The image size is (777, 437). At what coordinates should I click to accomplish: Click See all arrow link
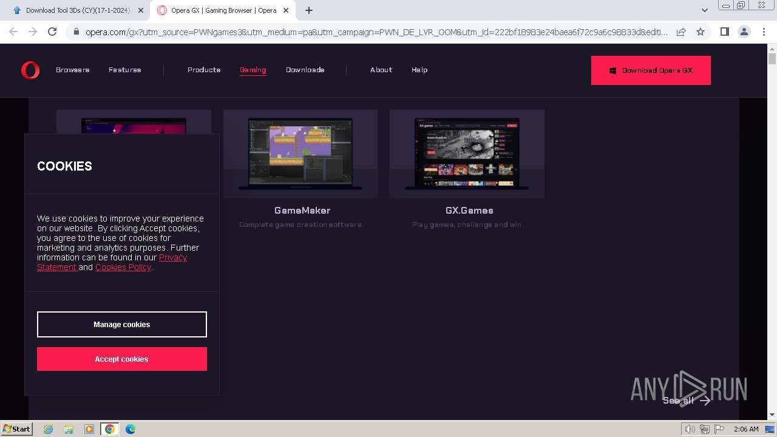pos(687,400)
